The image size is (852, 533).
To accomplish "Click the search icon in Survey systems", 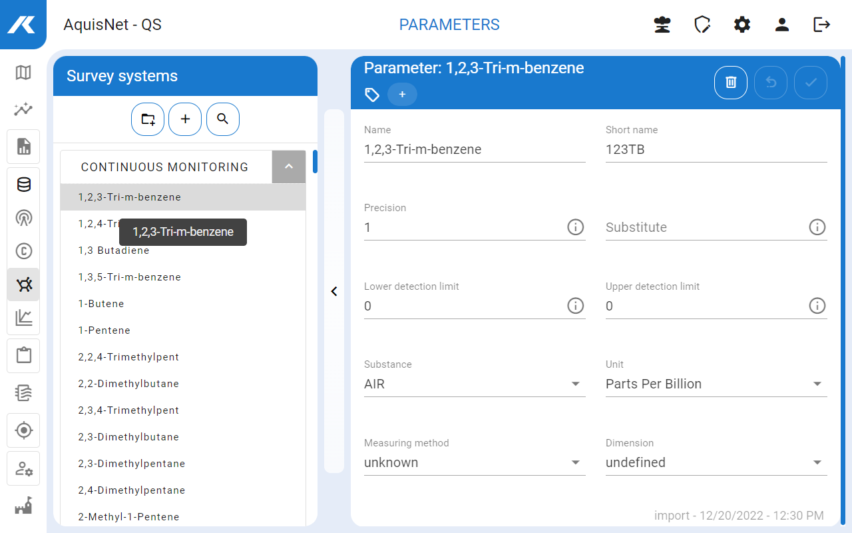I will point(223,119).
